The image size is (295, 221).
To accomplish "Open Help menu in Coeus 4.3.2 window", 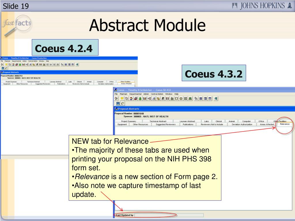I will (x=176, y=94).
